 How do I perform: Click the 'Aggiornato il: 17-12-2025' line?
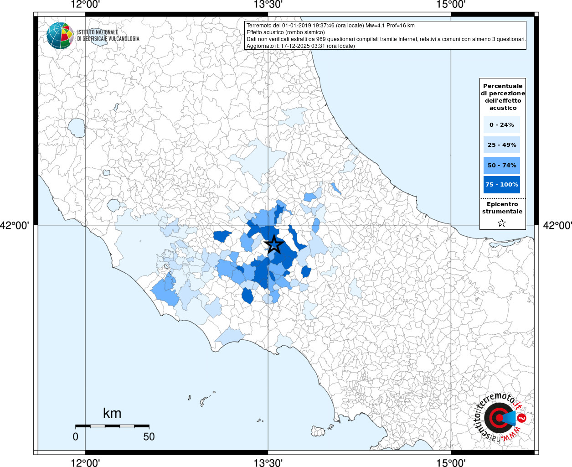click(x=300, y=46)
